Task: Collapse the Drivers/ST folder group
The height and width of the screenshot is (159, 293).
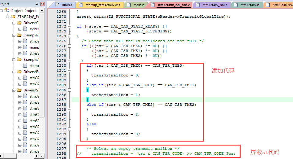Action: (14, 90)
